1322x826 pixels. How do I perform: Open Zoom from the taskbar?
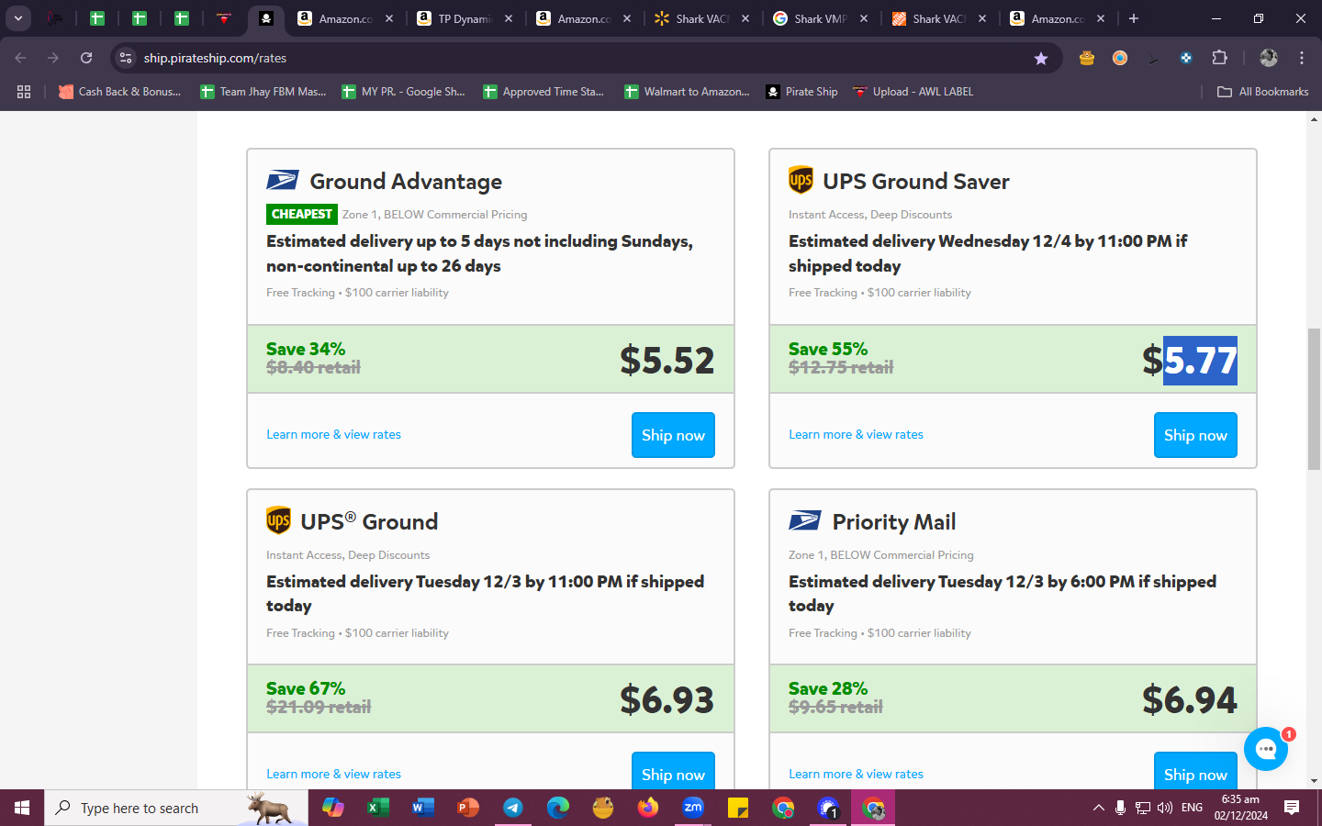pyautogui.click(x=693, y=808)
